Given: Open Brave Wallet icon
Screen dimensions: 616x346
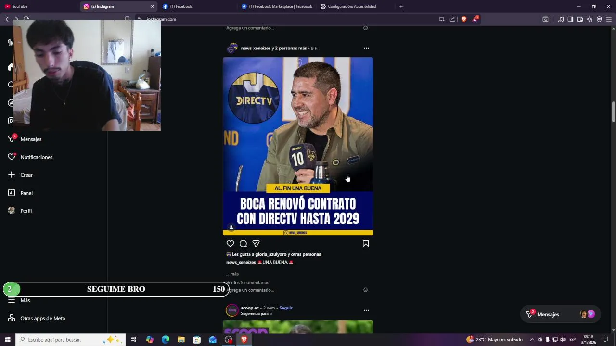Looking at the screenshot, I should pyautogui.click(x=580, y=19).
